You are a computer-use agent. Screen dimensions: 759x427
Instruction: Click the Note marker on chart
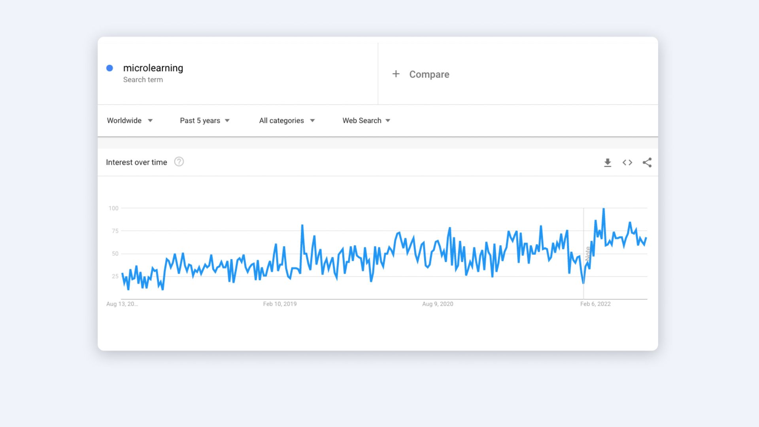588,253
